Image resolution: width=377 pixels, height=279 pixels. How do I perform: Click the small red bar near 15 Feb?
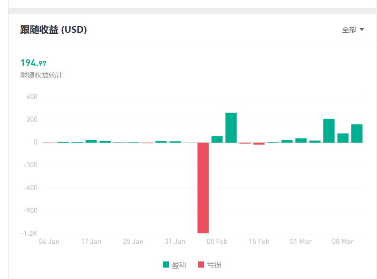pyautogui.click(x=259, y=144)
